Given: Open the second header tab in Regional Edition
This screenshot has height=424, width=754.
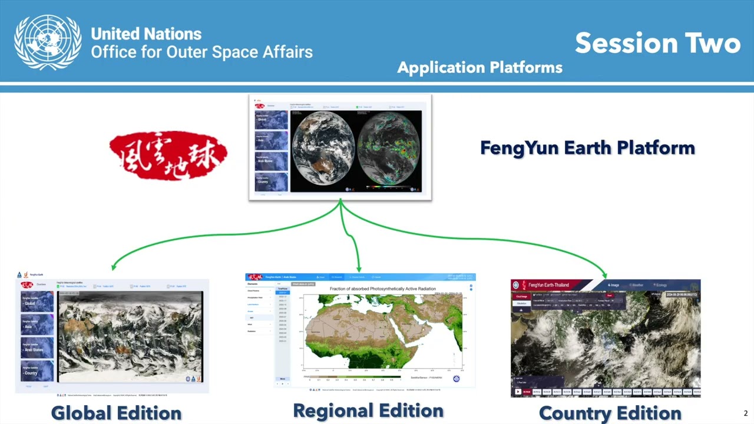Looking at the screenshot, I should (336, 277).
